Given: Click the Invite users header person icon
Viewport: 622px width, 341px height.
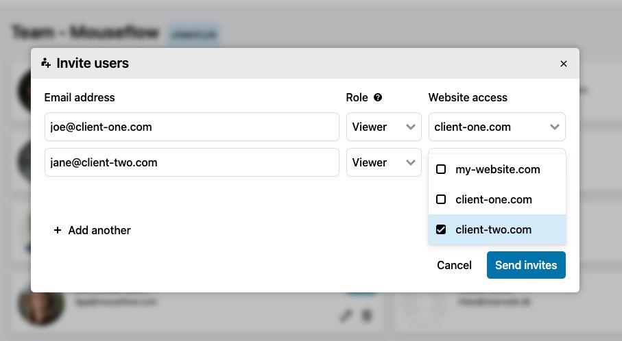Looking at the screenshot, I should click(47, 64).
